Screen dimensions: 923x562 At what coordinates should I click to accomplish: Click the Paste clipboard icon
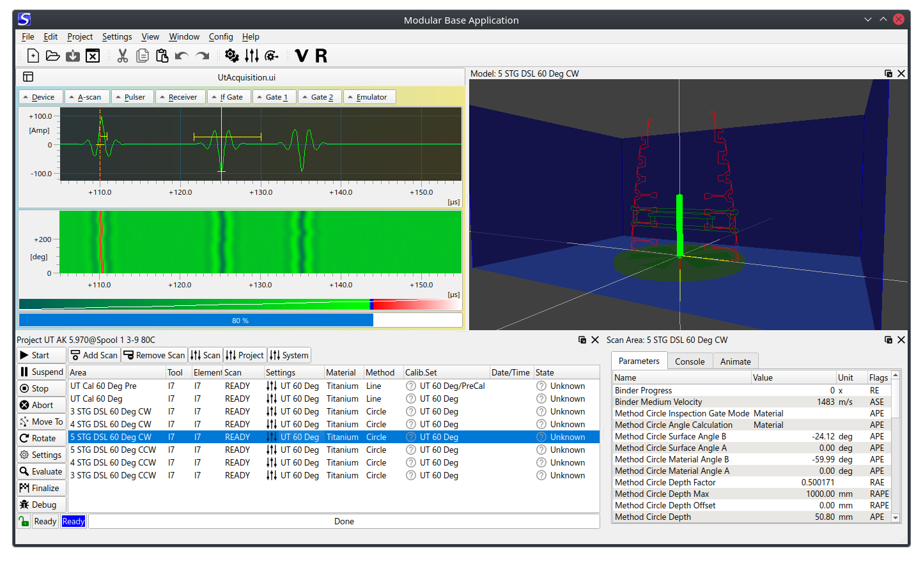(x=162, y=56)
